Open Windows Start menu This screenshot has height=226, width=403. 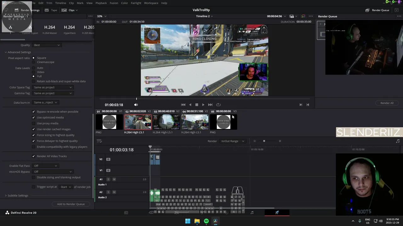coord(188,221)
